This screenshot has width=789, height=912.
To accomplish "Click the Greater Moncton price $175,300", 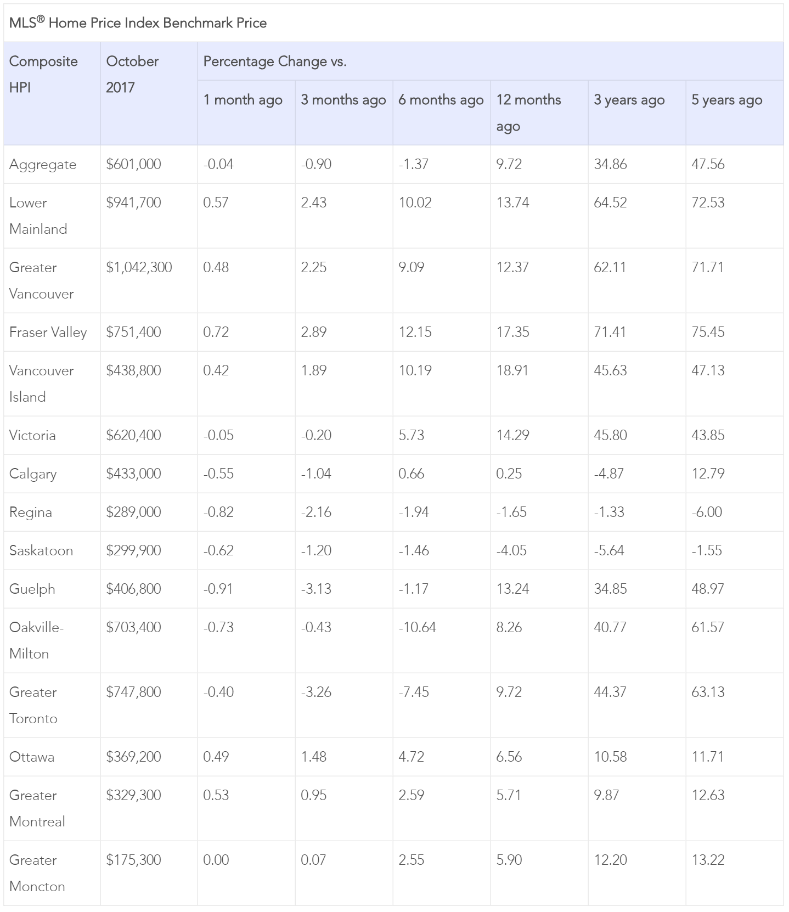I will (133, 860).
